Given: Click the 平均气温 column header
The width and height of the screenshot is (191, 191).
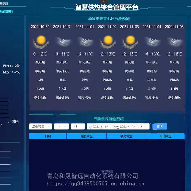Looking at the screenshot, I should (x=166, y=136).
